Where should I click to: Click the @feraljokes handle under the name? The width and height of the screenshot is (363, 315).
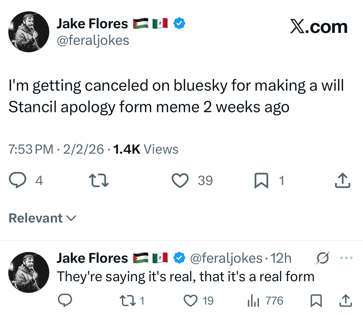93,40
